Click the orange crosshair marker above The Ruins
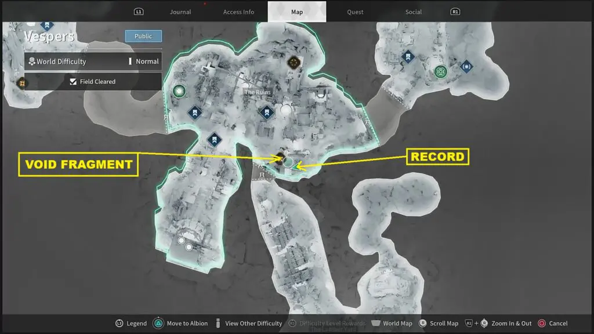The width and height of the screenshot is (594, 334). (x=294, y=61)
